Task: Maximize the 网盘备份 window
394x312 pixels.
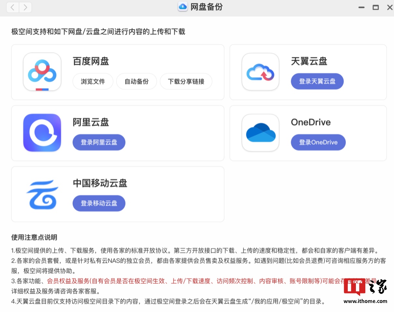Action: click(x=376, y=7)
